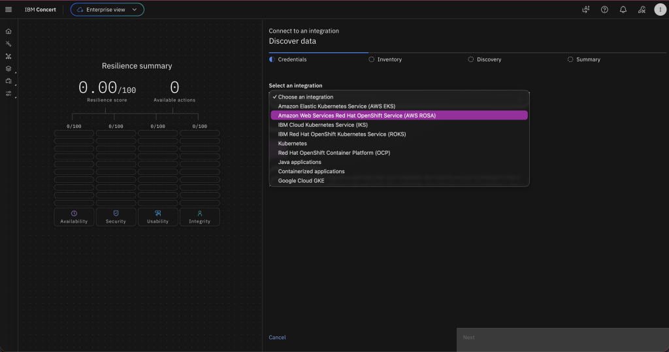Click the Resilience summary heading

pyautogui.click(x=137, y=66)
